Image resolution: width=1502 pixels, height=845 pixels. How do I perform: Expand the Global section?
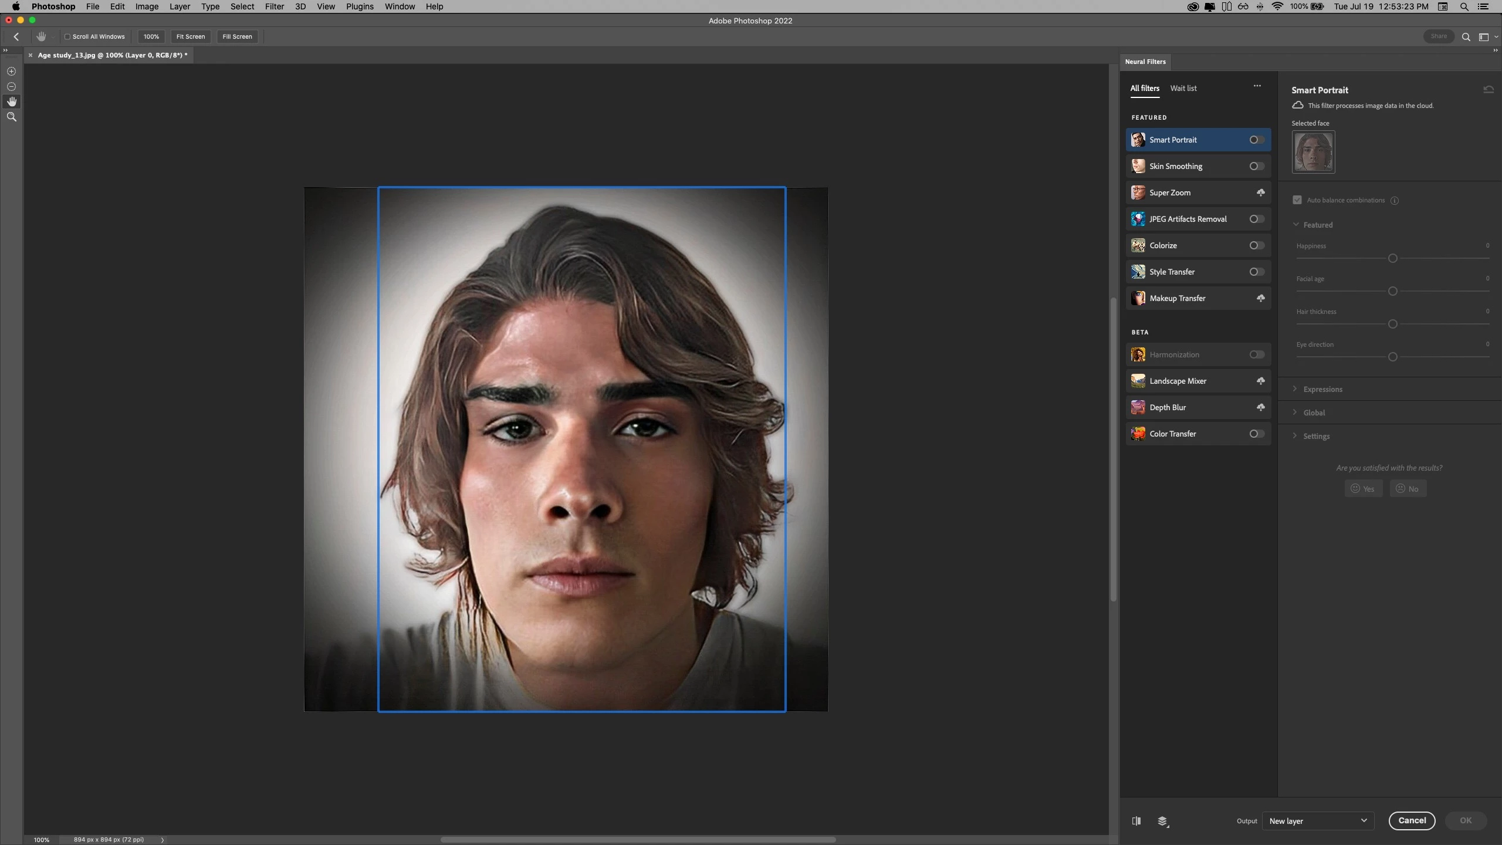coord(1314,413)
